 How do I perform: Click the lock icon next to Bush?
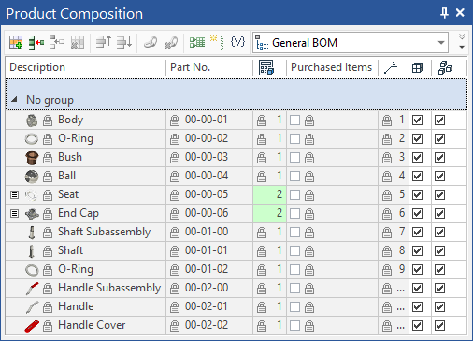point(48,158)
